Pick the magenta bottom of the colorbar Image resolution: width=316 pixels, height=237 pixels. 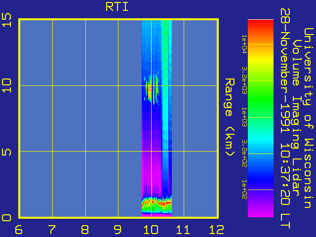261,212
